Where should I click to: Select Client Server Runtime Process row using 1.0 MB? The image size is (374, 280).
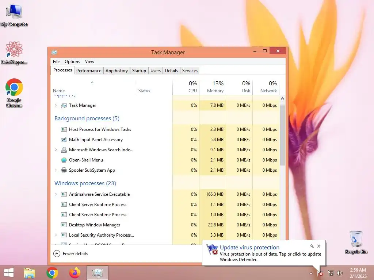pyautogui.click(x=165, y=215)
